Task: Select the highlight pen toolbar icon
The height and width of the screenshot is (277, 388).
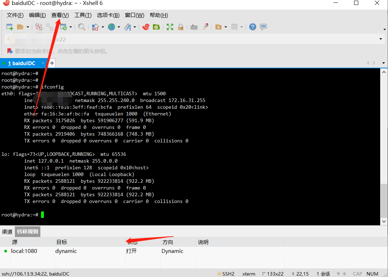Action: click(x=205, y=27)
